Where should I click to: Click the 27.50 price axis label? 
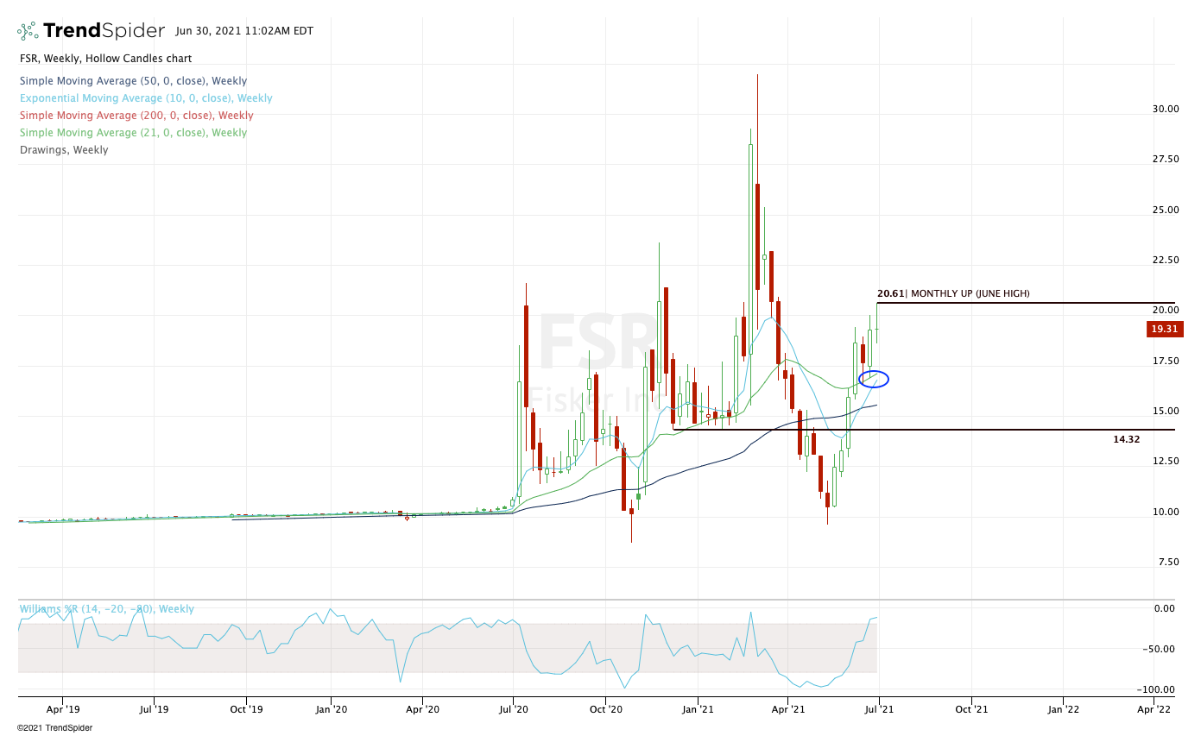tap(1167, 160)
